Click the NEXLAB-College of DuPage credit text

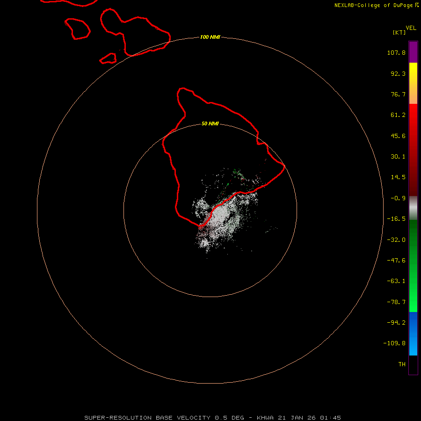point(376,5)
